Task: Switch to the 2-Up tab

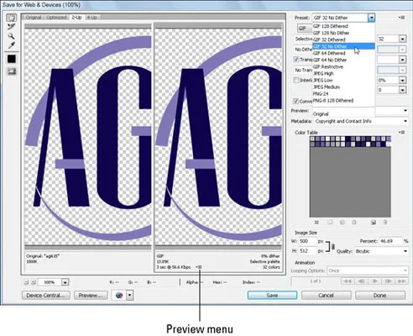Action: pyautogui.click(x=76, y=18)
